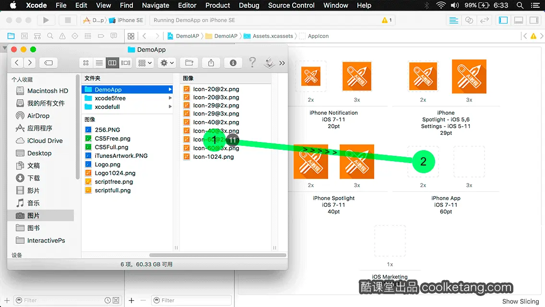Expand Finder toolbar overflow chevrons

tap(282, 63)
